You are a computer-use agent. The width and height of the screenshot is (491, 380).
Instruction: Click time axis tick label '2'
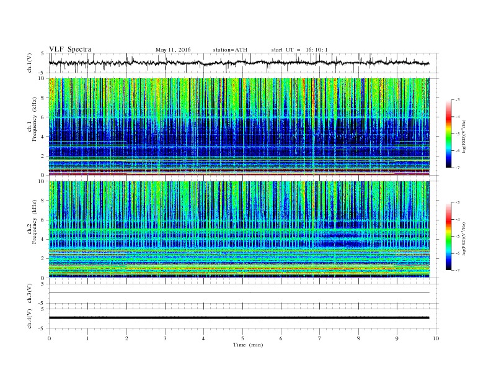coord(126,338)
